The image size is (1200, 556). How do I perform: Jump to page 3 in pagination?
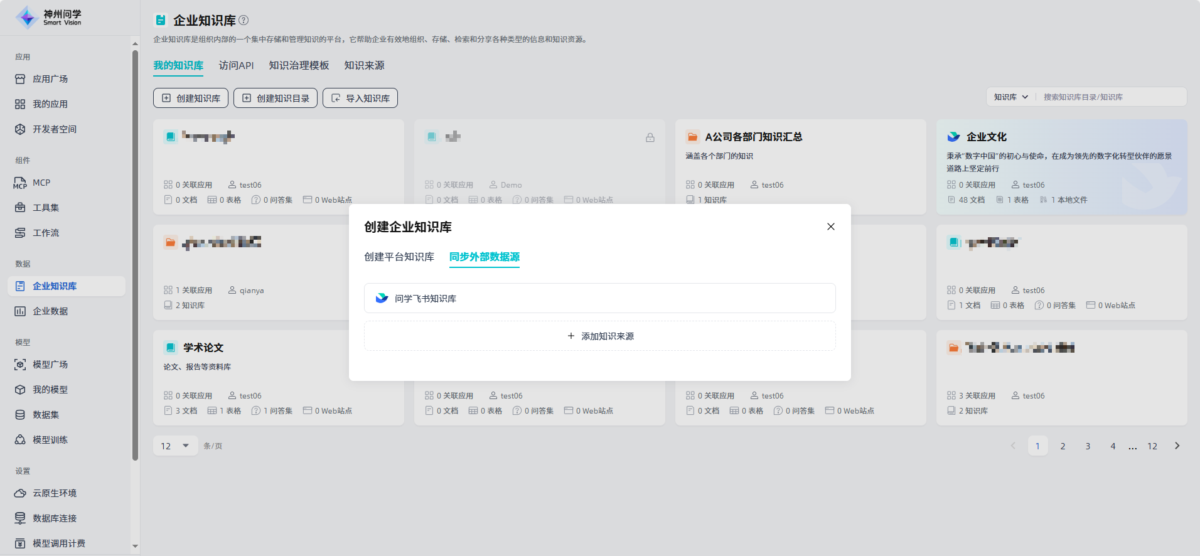pos(1088,446)
